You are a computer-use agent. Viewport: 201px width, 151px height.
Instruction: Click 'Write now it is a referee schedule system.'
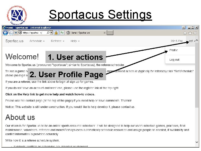pyautogui.click(x=32, y=140)
